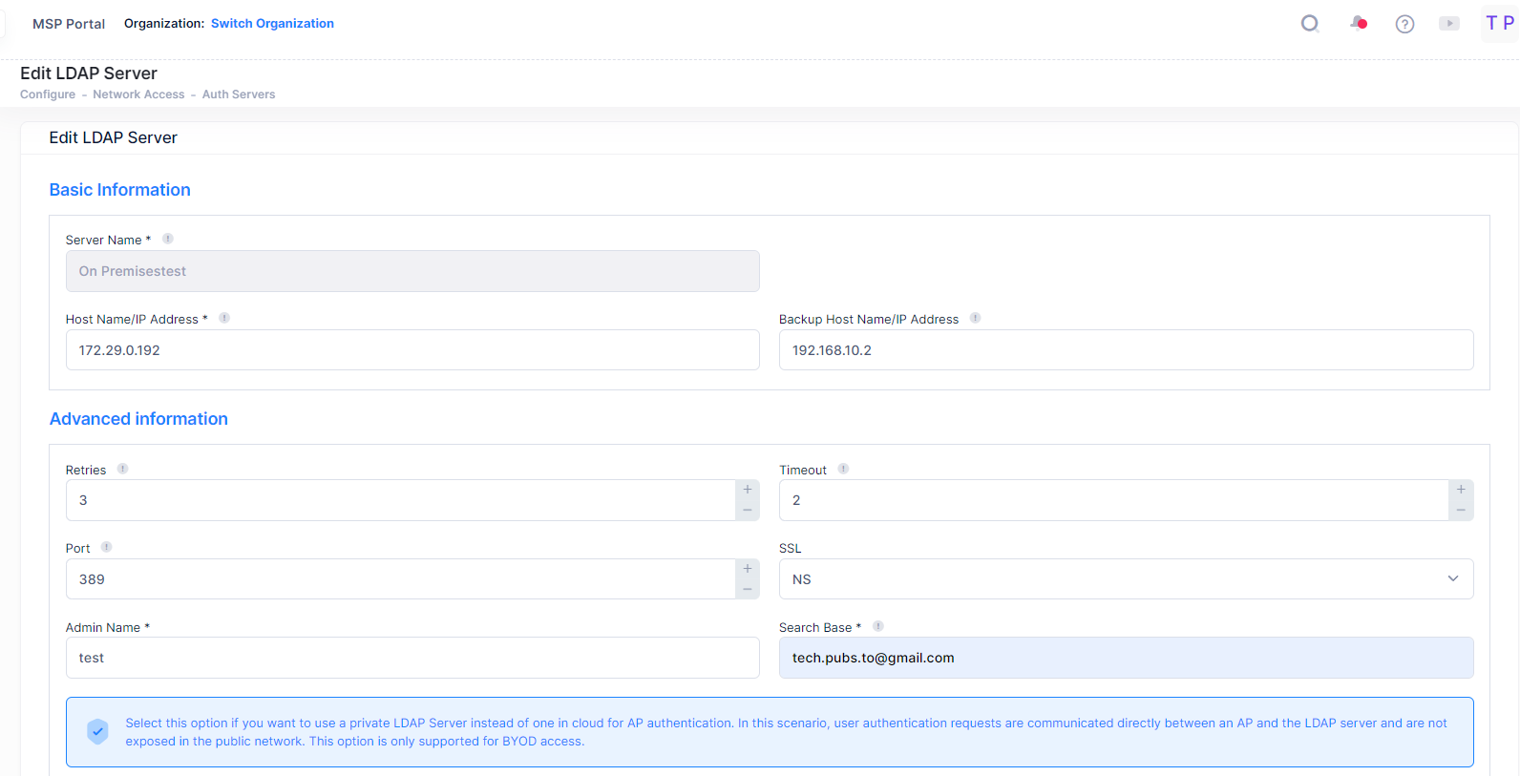Navigate to Network Access breadcrumb
The height and width of the screenshot is (776, 1520).
(x=138, y=94)
